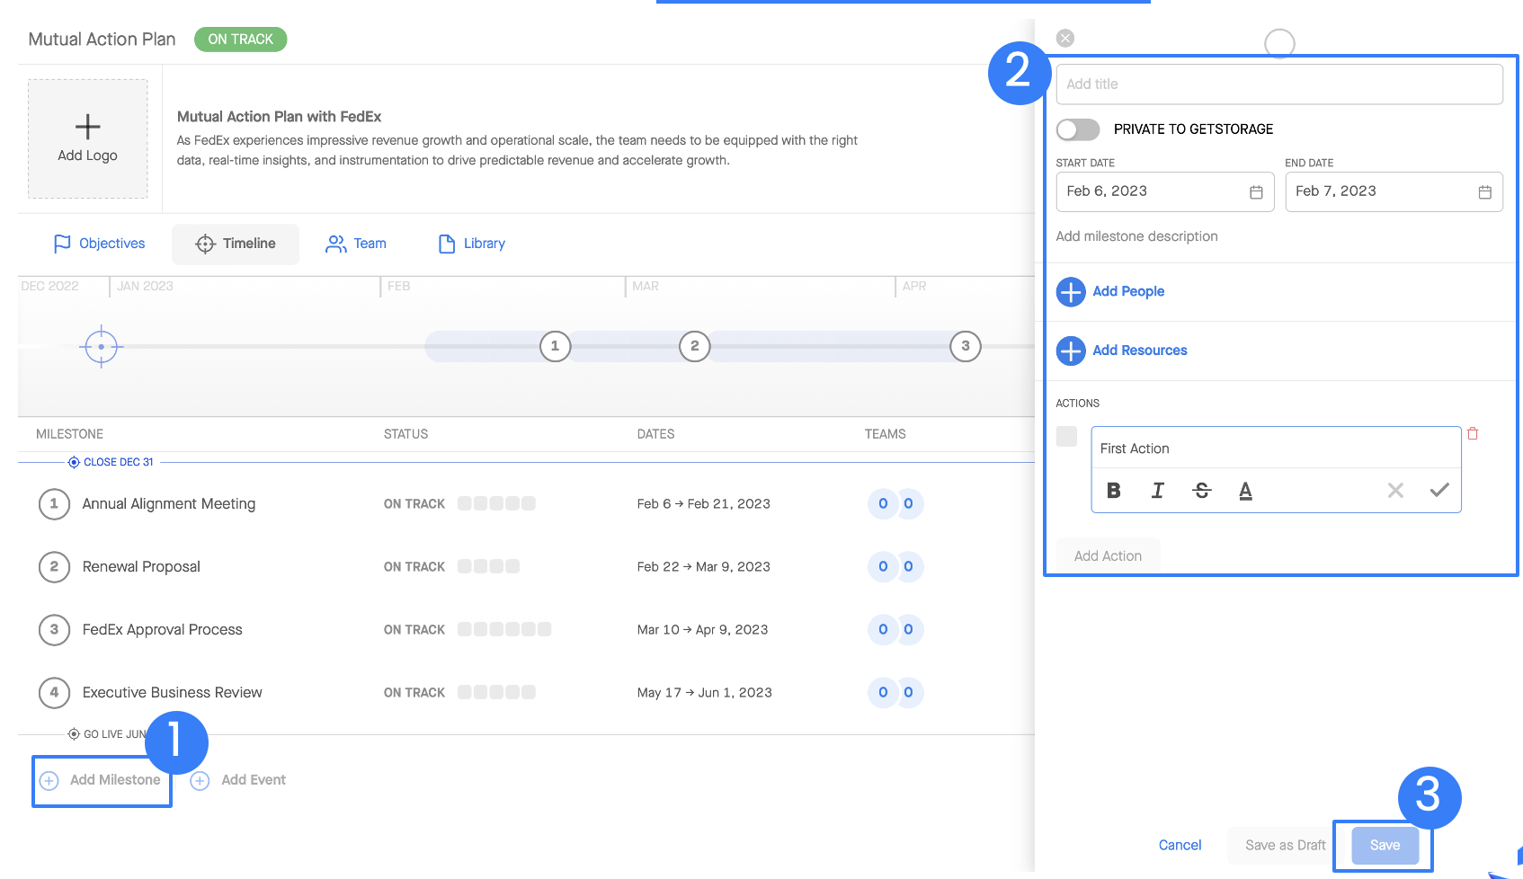Click the timeline target crosshair marker
Image resolution: width=1523 pixels, height=879 pixels.
pyautogui.click(x=101, y=346)
